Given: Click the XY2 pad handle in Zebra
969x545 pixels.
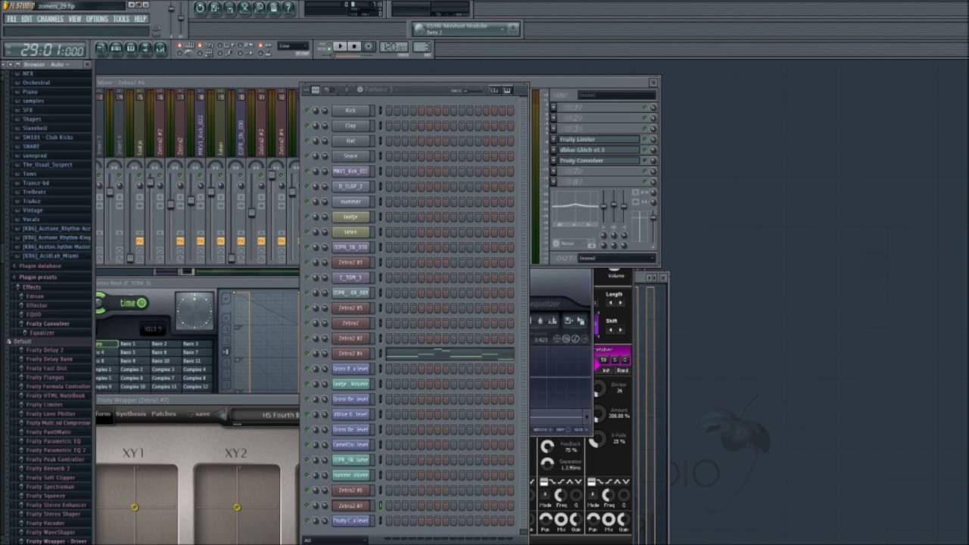Looking at the screenshot, I should click(237, 507).
